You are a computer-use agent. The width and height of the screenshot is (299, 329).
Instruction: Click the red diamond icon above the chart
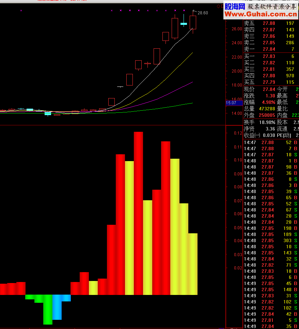218,6
